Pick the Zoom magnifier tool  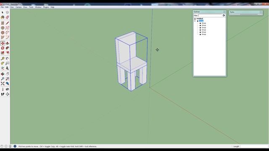tap(3, 79)
